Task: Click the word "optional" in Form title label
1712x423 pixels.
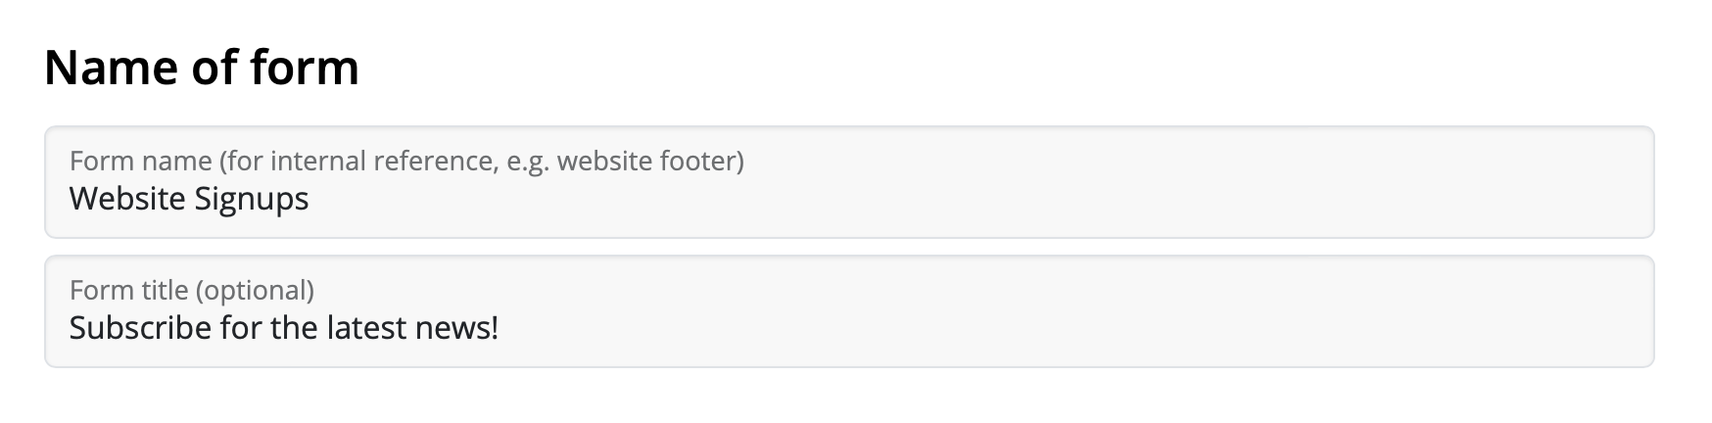Action: [255, 290]
